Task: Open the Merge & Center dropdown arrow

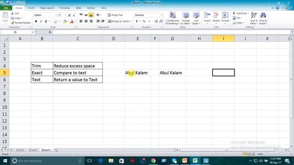Action: pos(131,22)
